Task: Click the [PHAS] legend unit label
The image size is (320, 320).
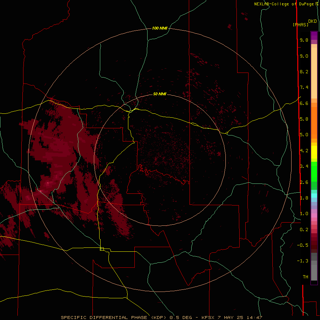Action: [300, 25]
